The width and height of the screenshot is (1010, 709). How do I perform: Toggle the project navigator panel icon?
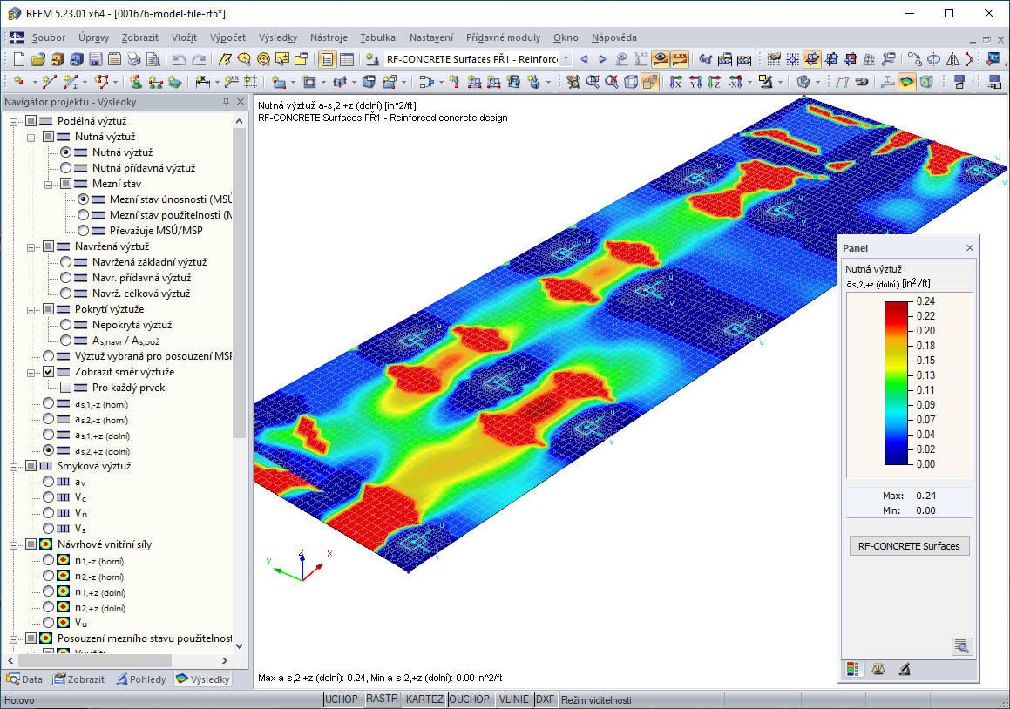click(x=327, y=60)
